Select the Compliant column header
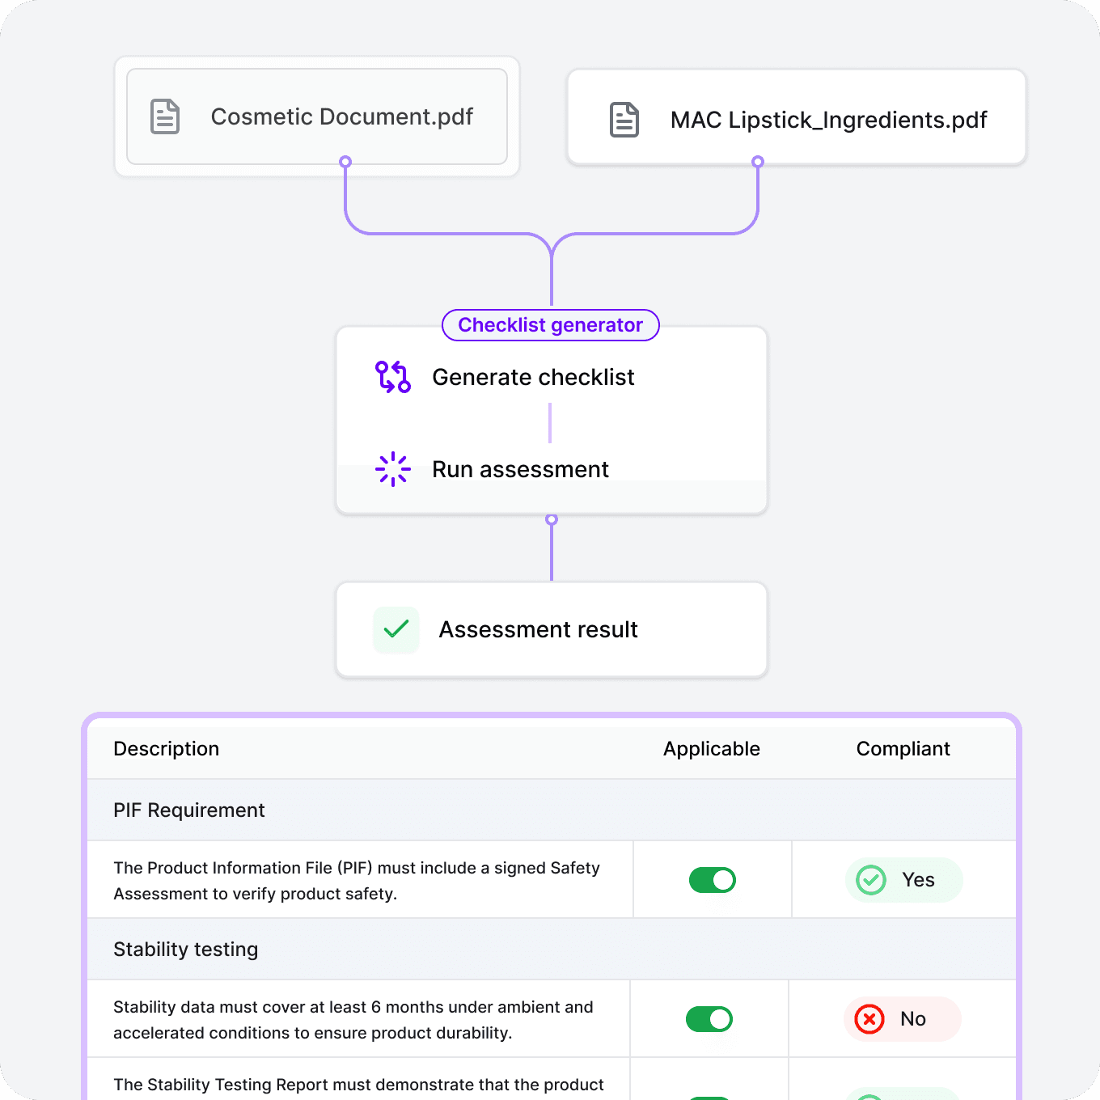This screenshot has height=1100, width=1100. point(903,749)
